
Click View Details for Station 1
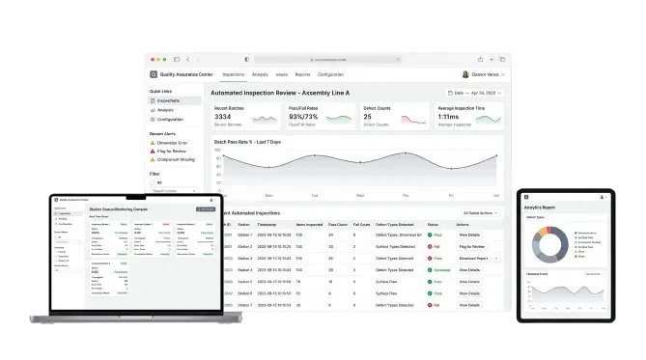[x=469, y=235]
